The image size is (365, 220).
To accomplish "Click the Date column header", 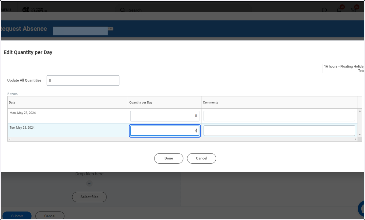I will pyautogui.click(x=68, y=103).
